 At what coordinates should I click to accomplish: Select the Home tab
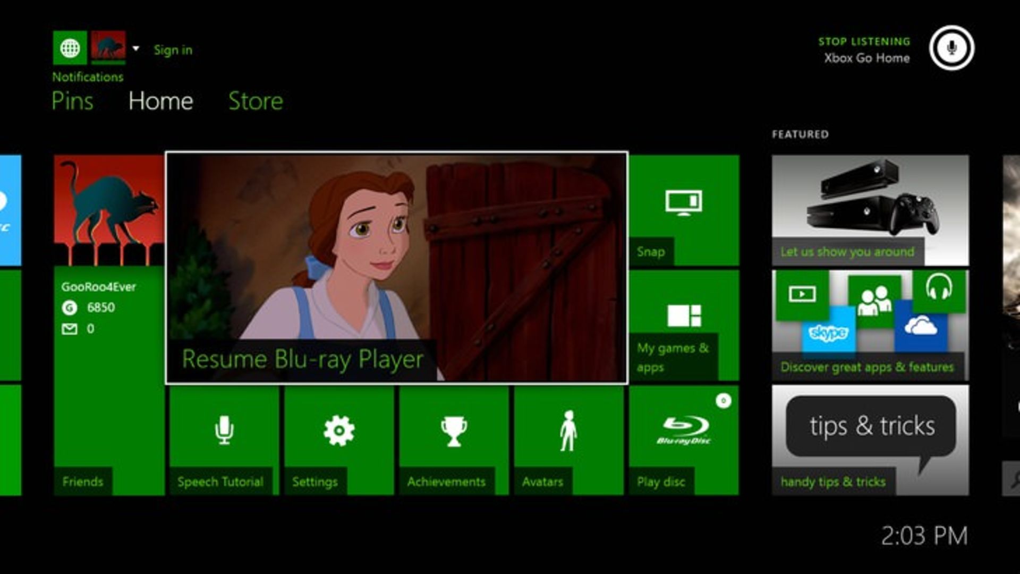pos(160,101)
